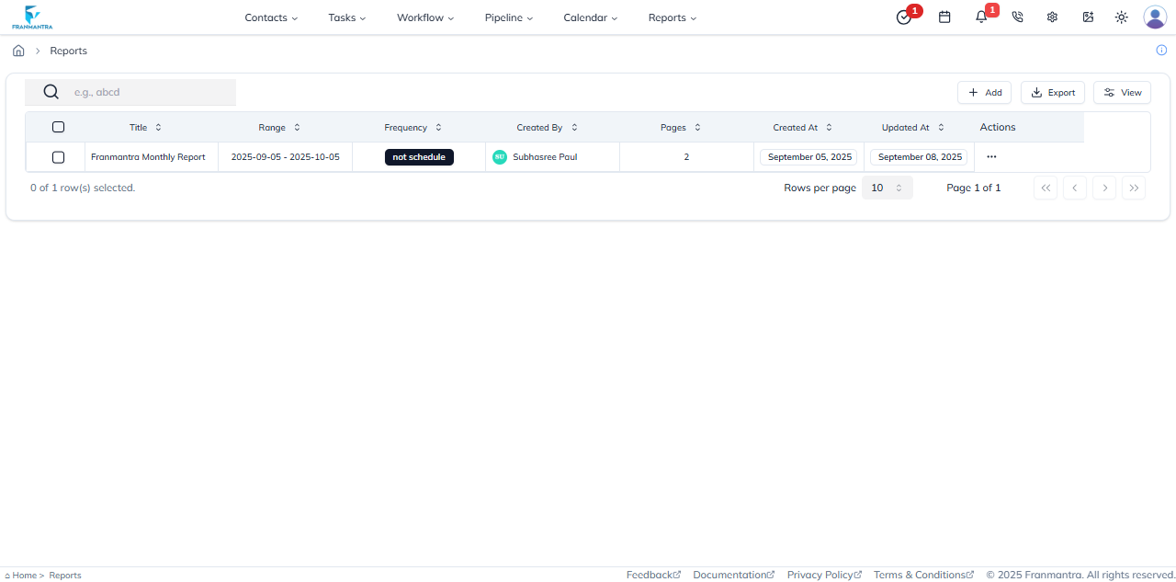This screenshot has height=582, width=1176.
Task: Toggle the light/dark theme sun icon
Action: pyautogui.click(x=1121, y=17)
